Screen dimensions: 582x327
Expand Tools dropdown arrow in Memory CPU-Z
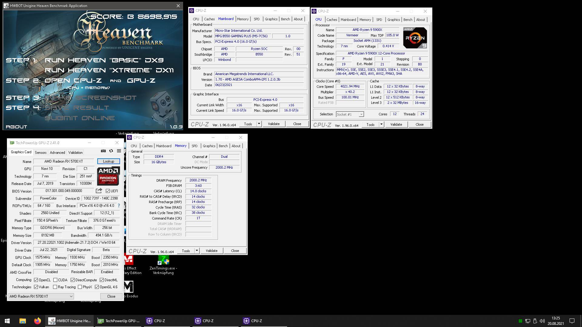[x=197, y=251]
